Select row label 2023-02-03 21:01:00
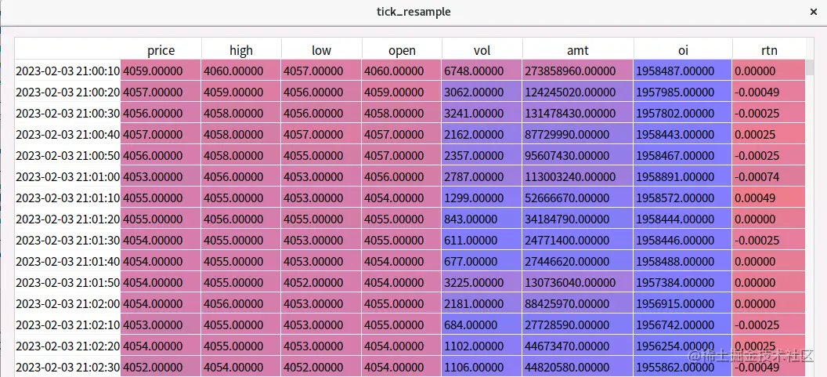The width and height of the screenshot is (827, 377). click(67, 176)
